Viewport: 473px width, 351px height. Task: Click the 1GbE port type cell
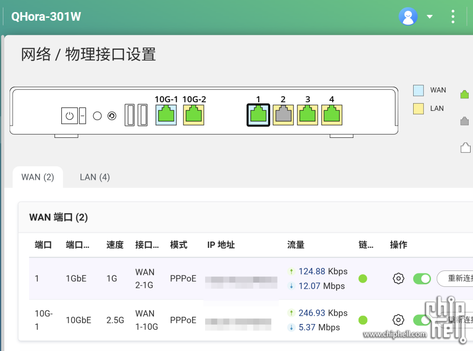point(76,278)
